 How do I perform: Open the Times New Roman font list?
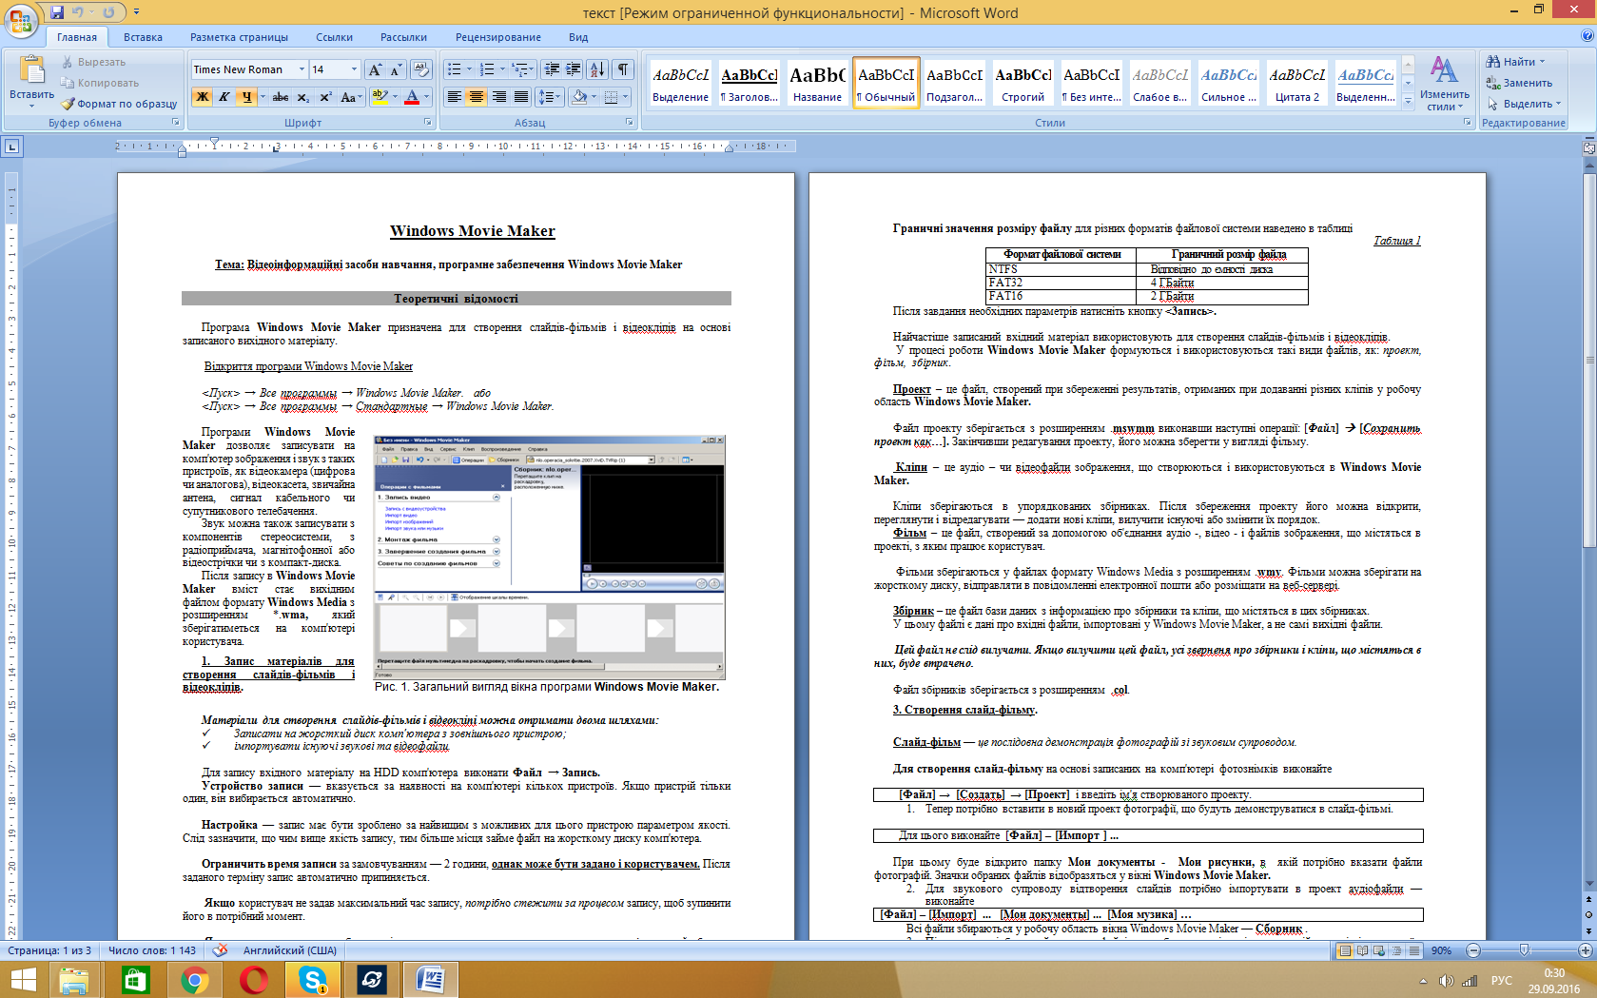(x=302, y=69)
